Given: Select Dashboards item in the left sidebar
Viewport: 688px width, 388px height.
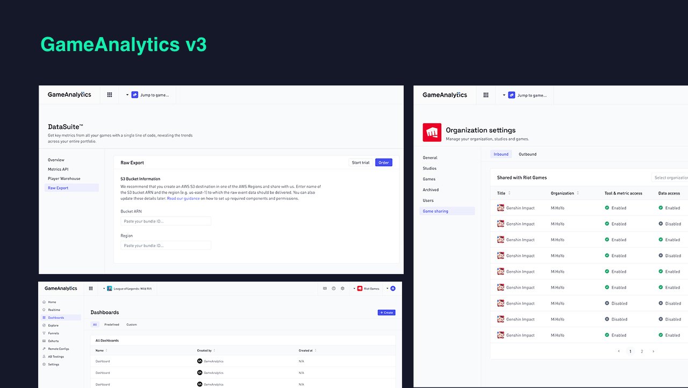Looking at the screenshot, I should pos(61,318).
